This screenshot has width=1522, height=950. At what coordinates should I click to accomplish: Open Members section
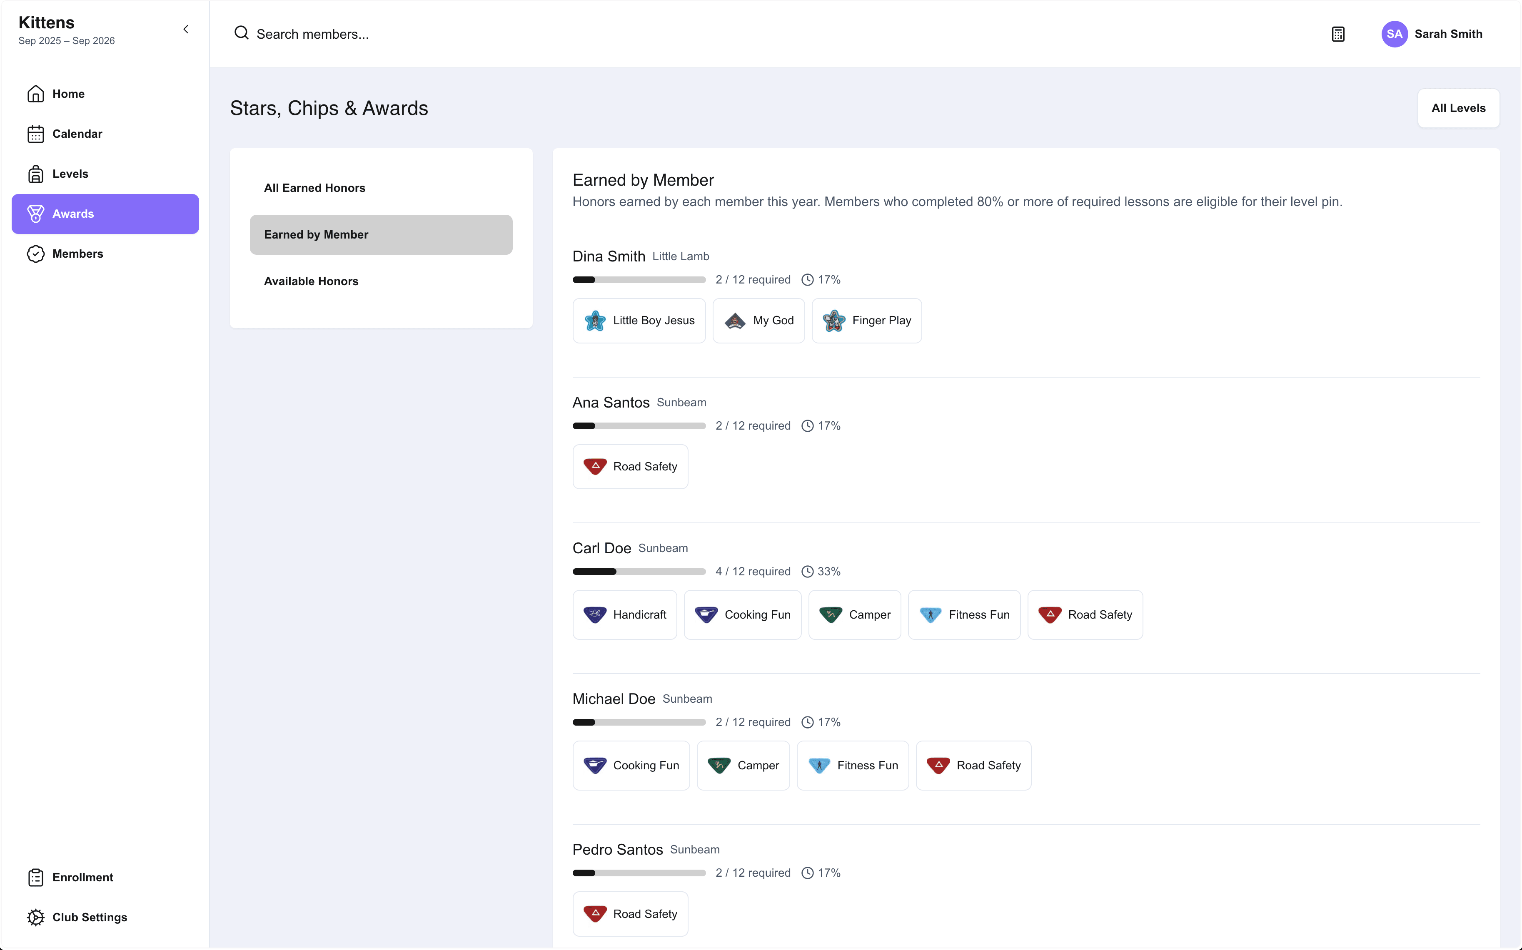tap(105, 254)
